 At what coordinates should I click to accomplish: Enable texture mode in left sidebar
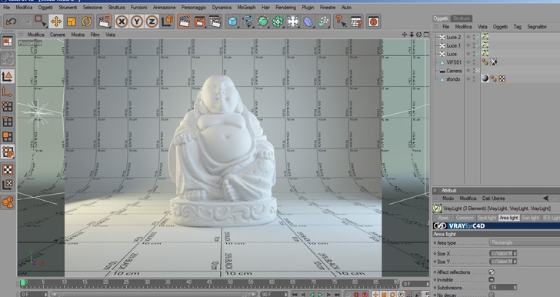(x=8, y=169)
